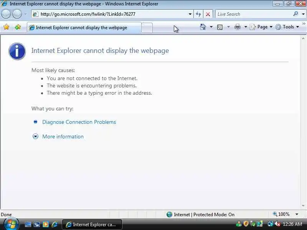
Task: Click Diagnose Connection Problems link
Action: click(x=79, y=122)
